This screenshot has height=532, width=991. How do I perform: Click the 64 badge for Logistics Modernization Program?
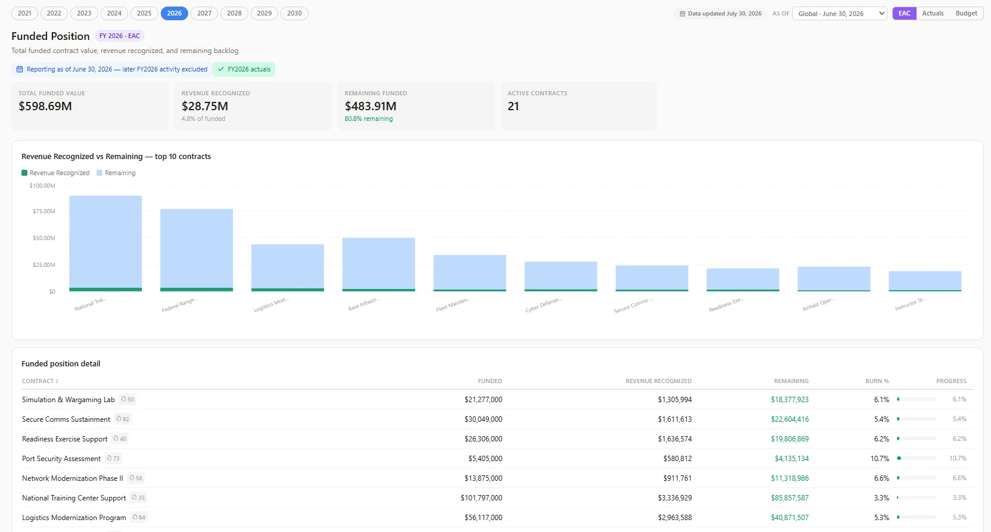(x=139, y=517)
